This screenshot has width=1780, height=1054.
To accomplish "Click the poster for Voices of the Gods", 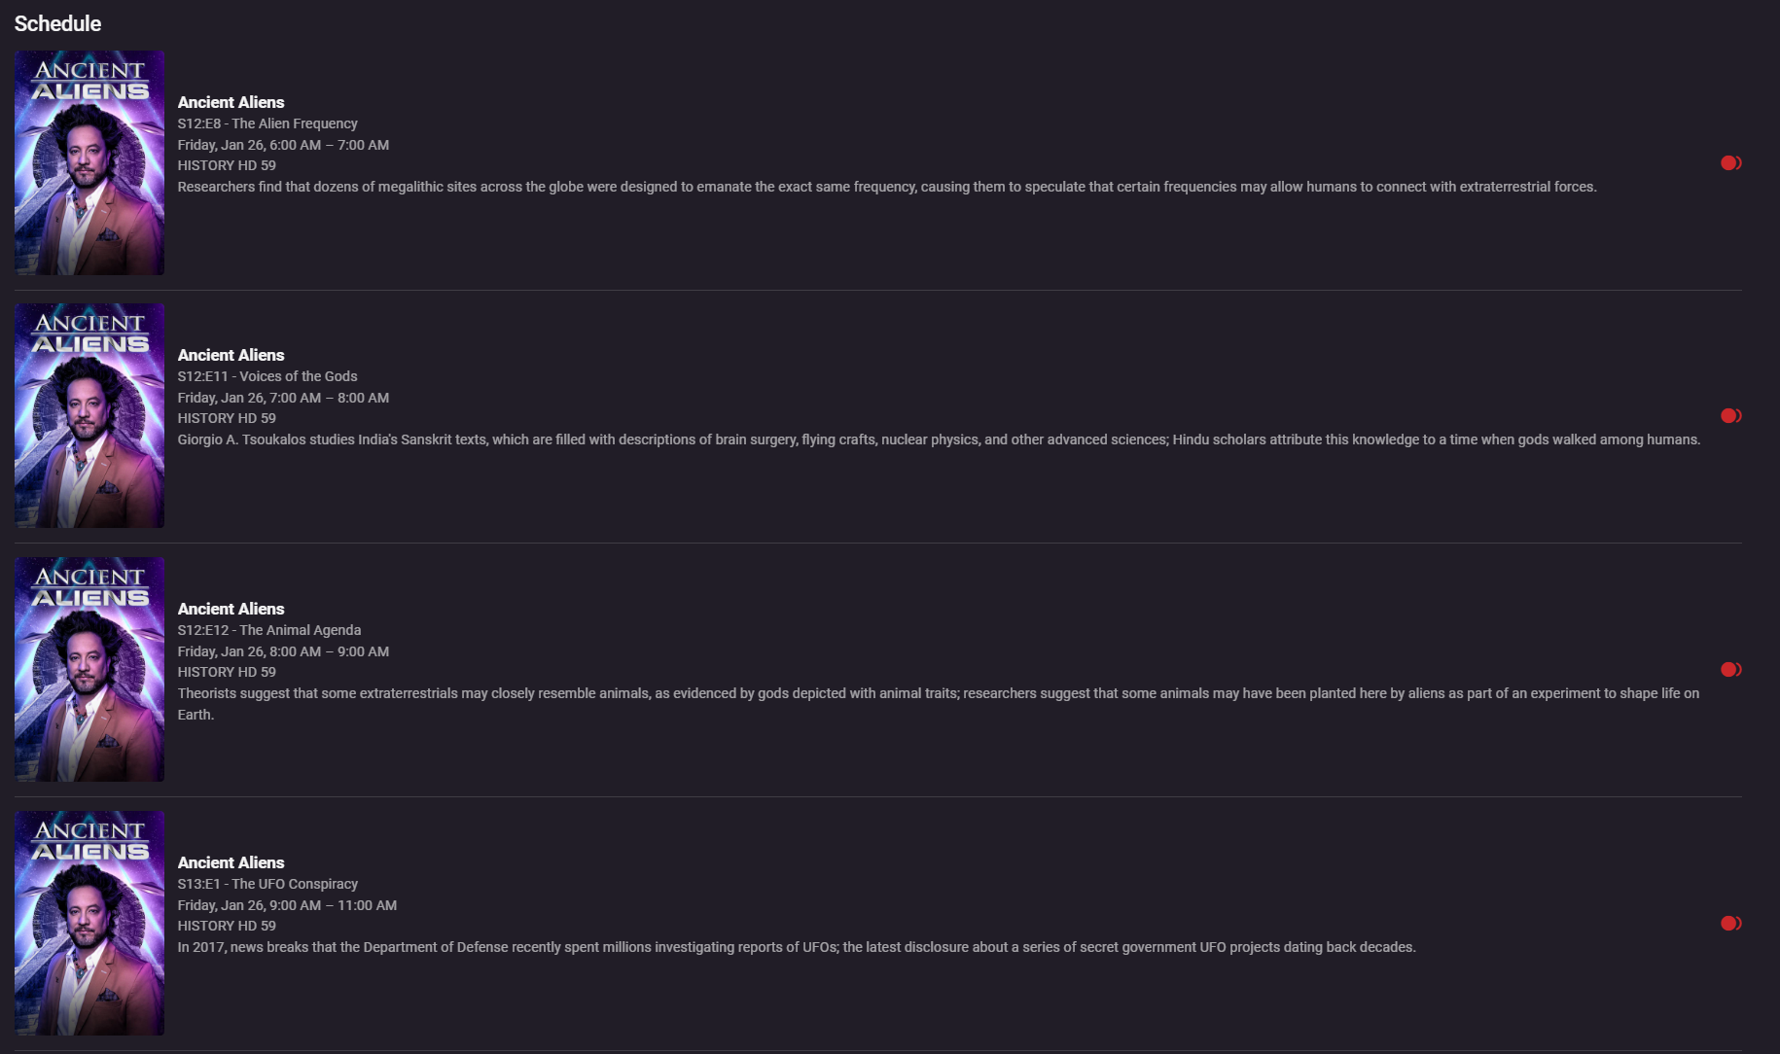I will (89, 415).
